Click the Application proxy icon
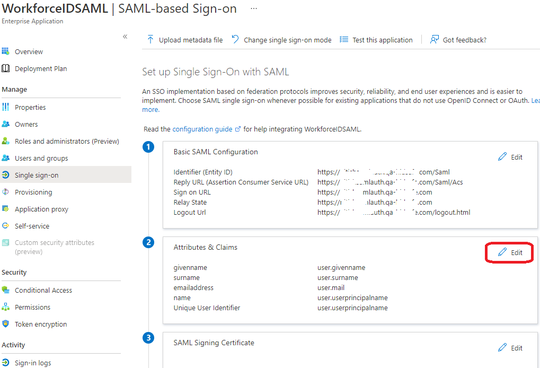Viewport: 540px width, 368px height. pos(5,208)
